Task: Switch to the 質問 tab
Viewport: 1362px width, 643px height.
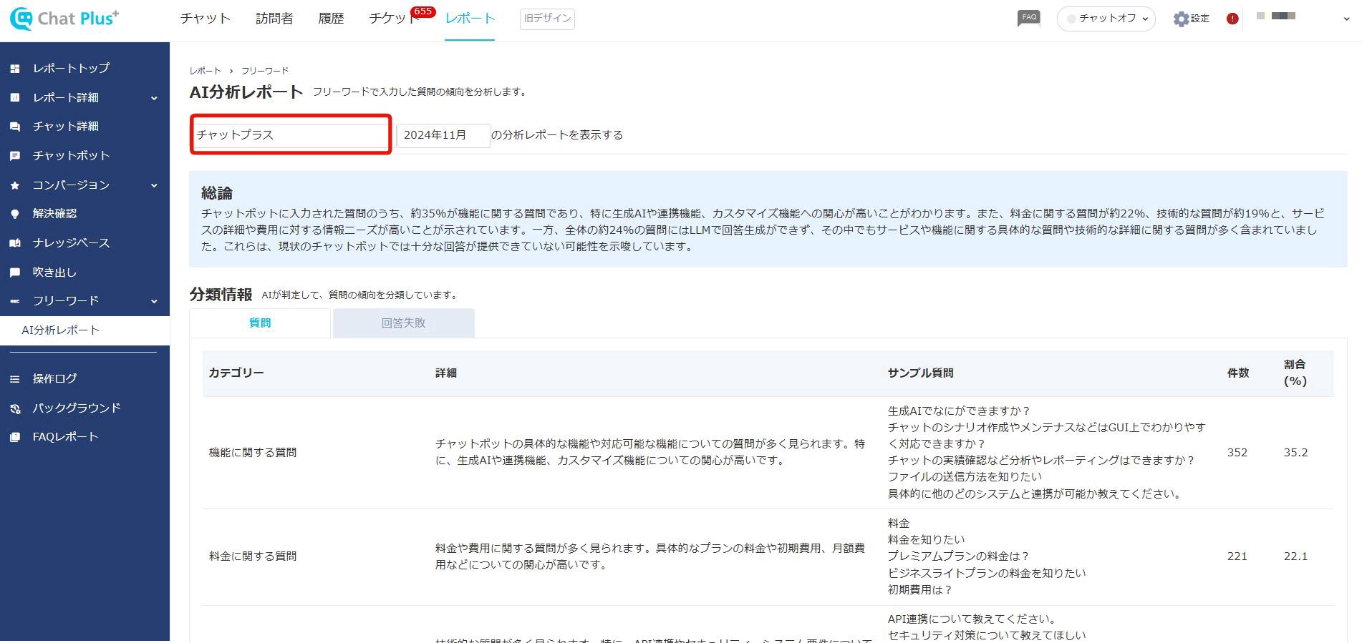Action: click(260, 323)
